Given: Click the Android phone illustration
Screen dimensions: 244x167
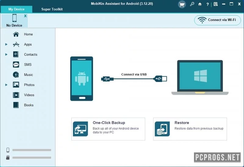Looking at the screenshot, I should point(81,79).
